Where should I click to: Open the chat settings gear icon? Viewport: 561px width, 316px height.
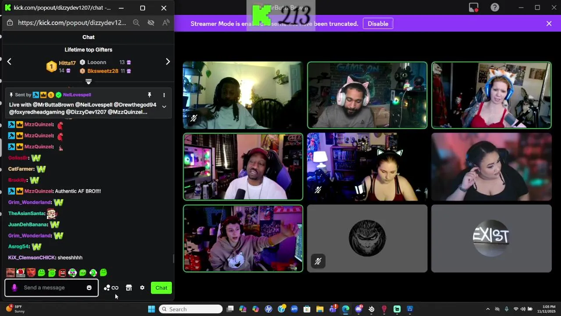142,288
